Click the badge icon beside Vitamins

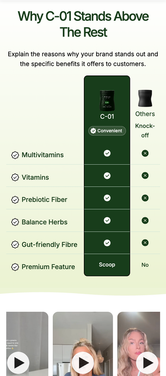tap(15, 177)
